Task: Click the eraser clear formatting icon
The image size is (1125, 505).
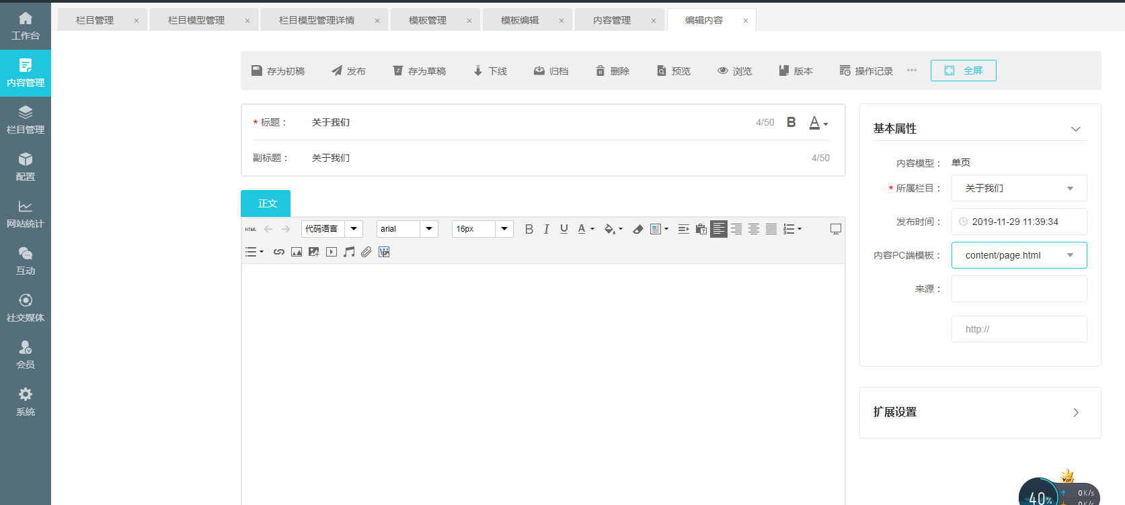Action: [x=638, y=229]
